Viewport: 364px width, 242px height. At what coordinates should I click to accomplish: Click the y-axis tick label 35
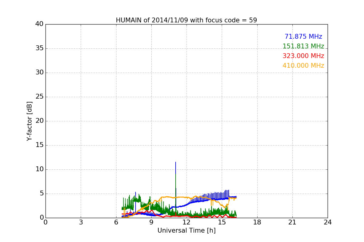point(39,48)
